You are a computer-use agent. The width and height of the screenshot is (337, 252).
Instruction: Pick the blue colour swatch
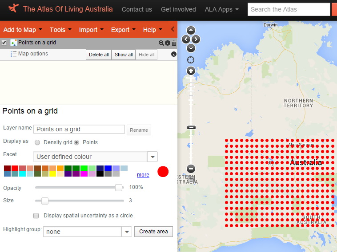(x=108, y=168)
